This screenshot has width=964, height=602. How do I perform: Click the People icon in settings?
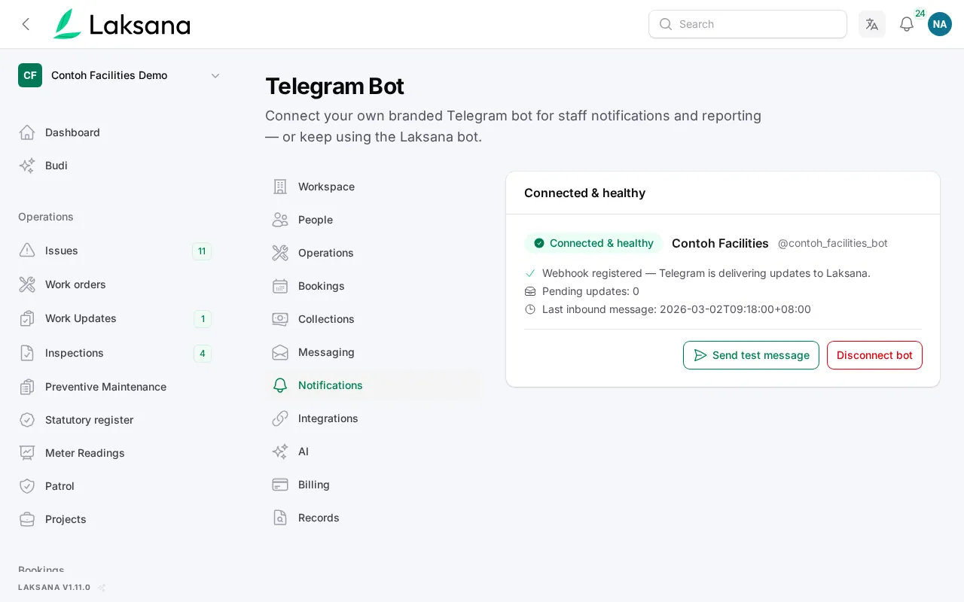pos(280,220)
